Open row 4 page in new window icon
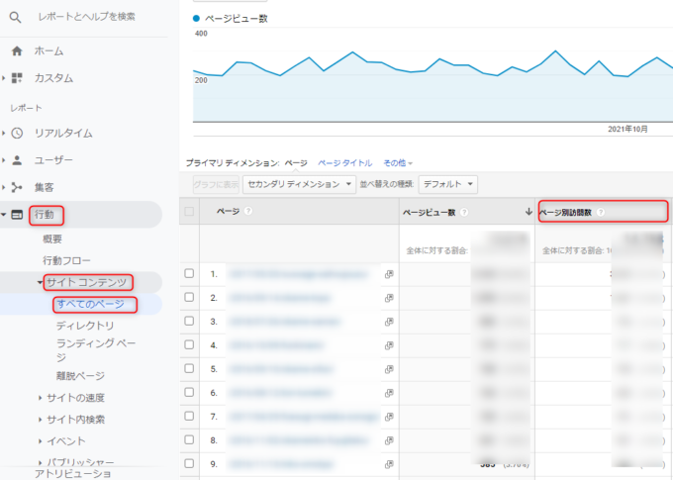 click(389, 345)
